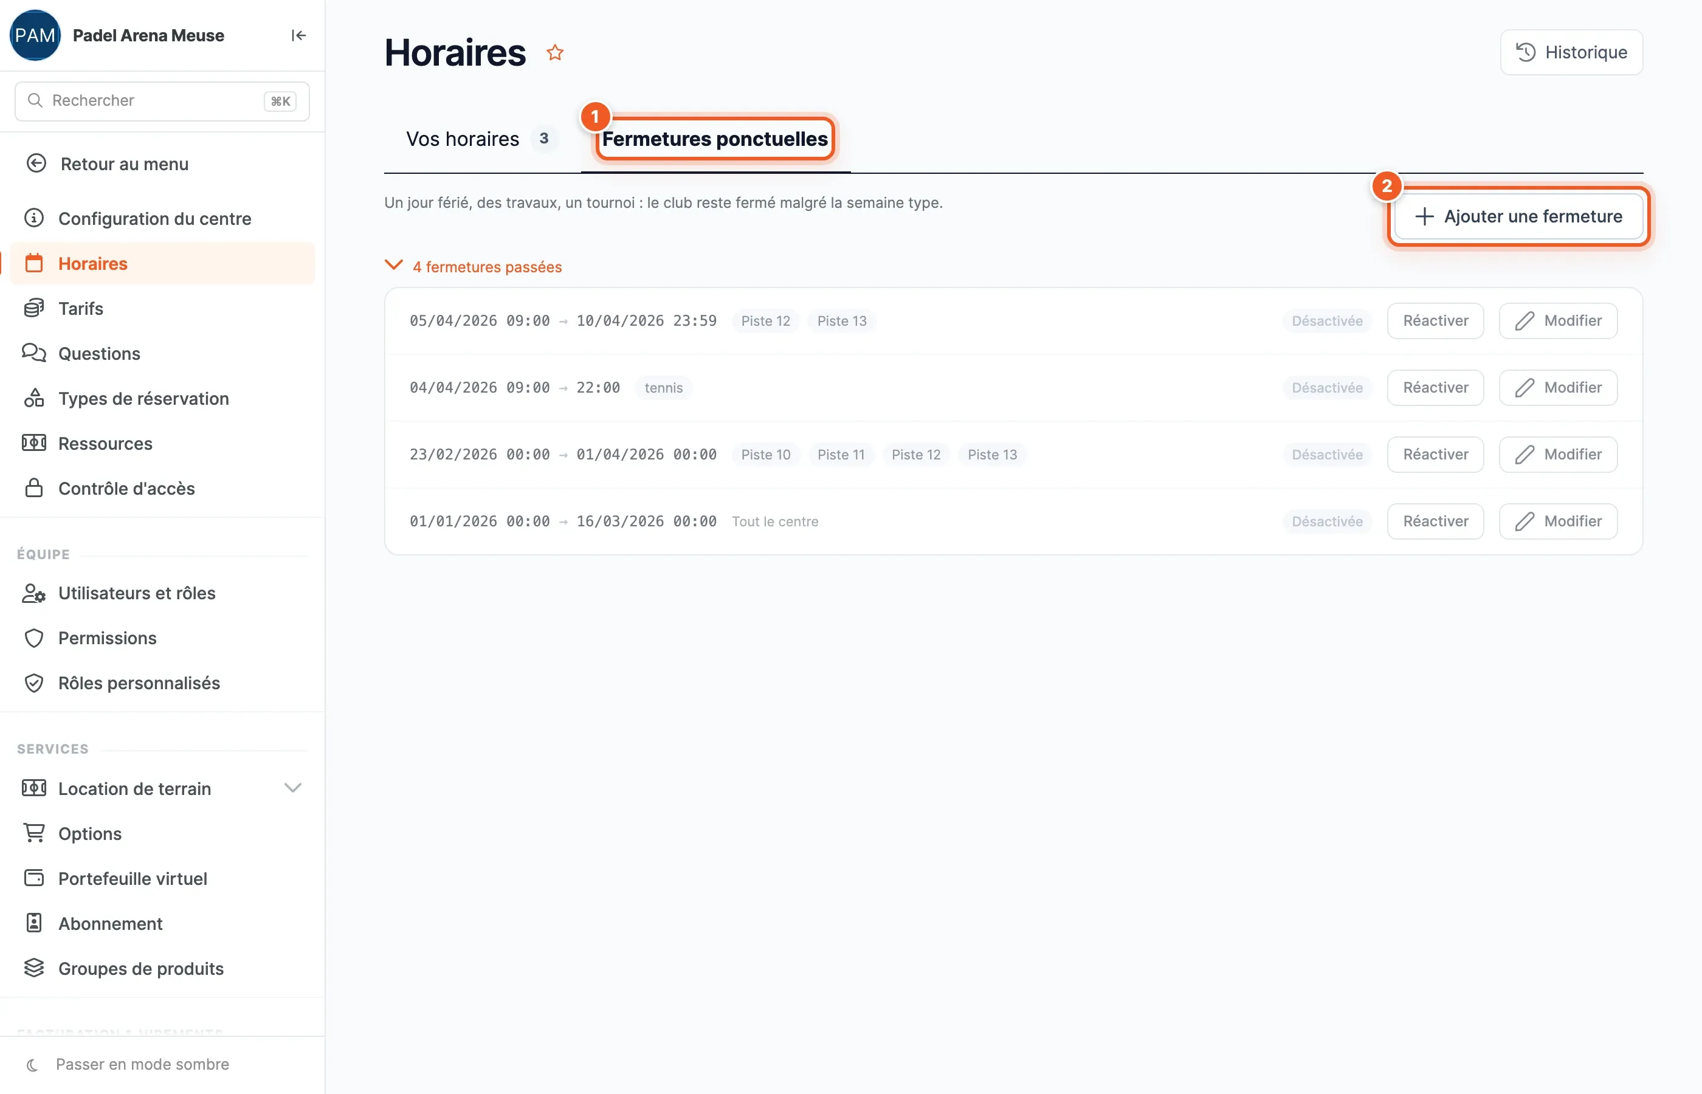Viewport: 1702px width, 1094px height.
Task: Open the Historique log
Action: coord(1571,52)
